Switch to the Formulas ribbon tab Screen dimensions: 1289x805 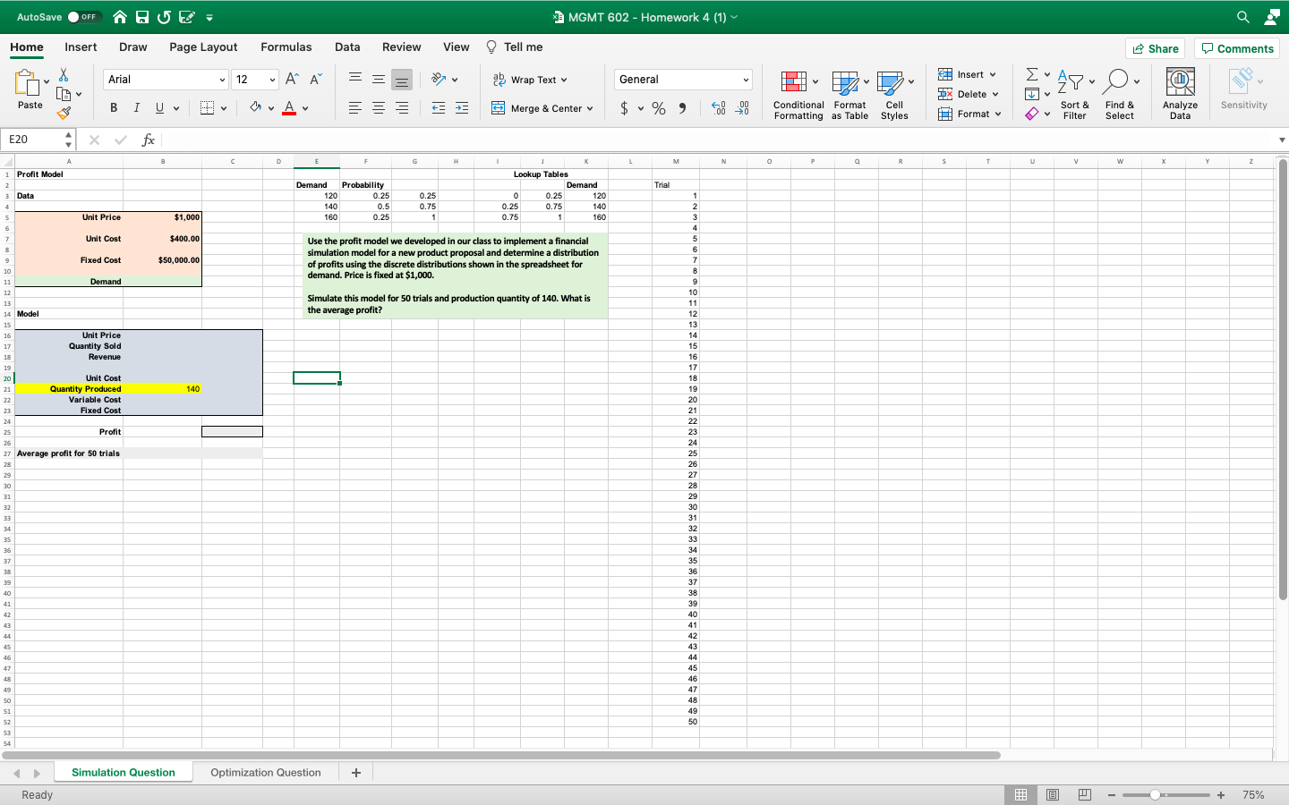click(286, 47)
